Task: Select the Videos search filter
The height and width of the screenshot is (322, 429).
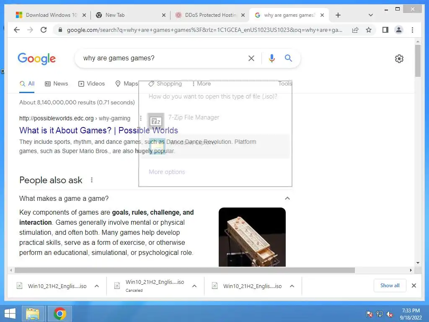Action: pos(91,84)
